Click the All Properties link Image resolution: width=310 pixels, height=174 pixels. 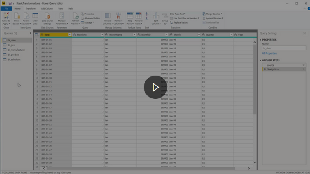[x=269, y=53]
